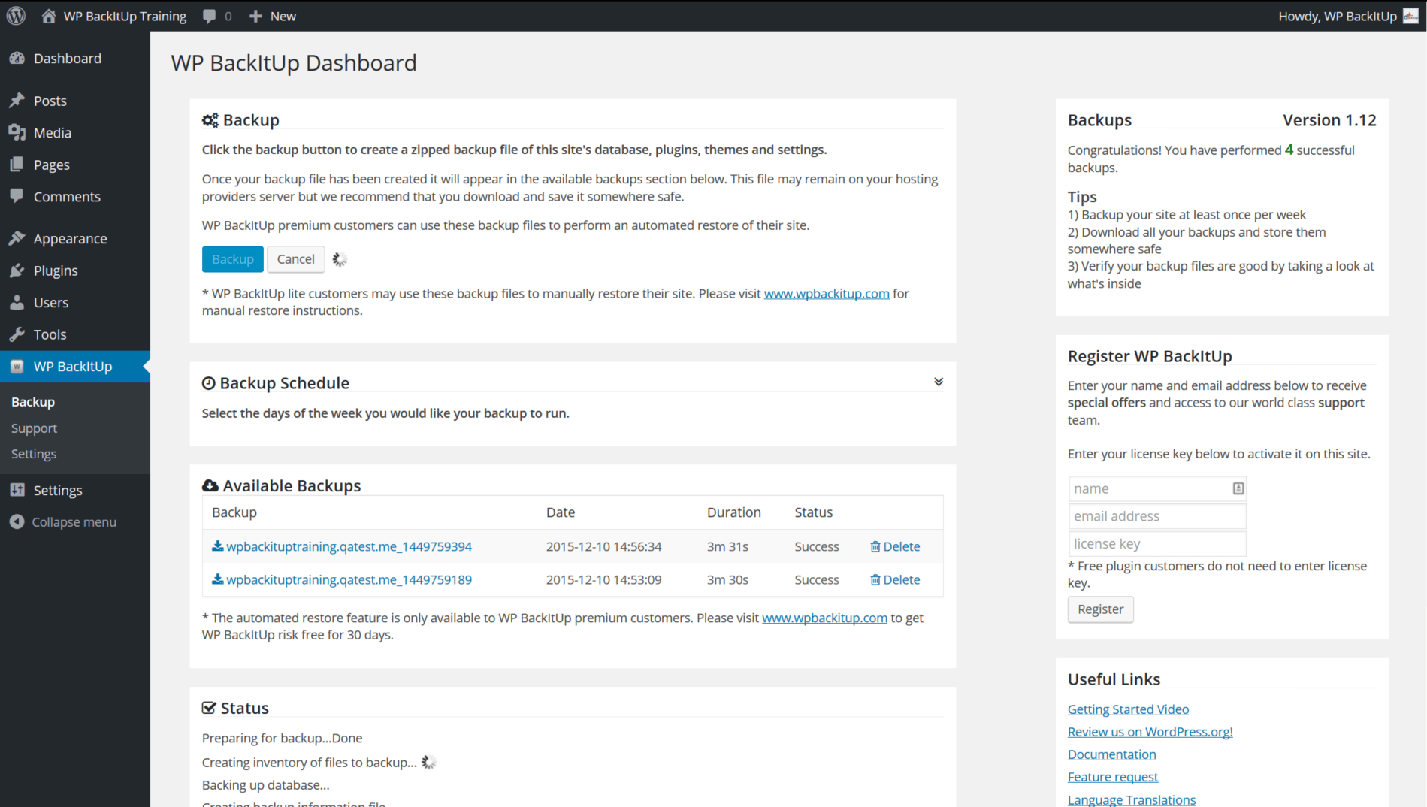Open the Getting Started Video link
1427x807 pixels.
tap(1128, 709)
